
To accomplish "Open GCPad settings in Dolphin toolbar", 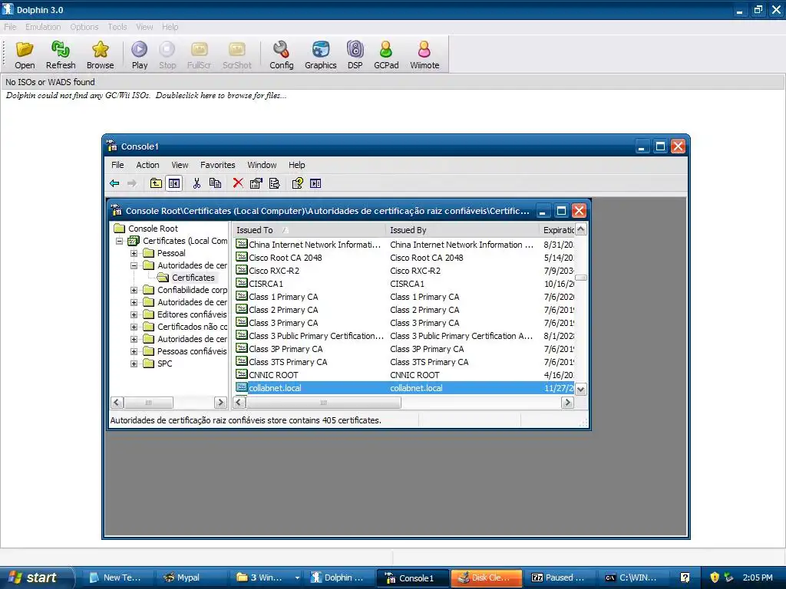I will [x=386, y=55].
